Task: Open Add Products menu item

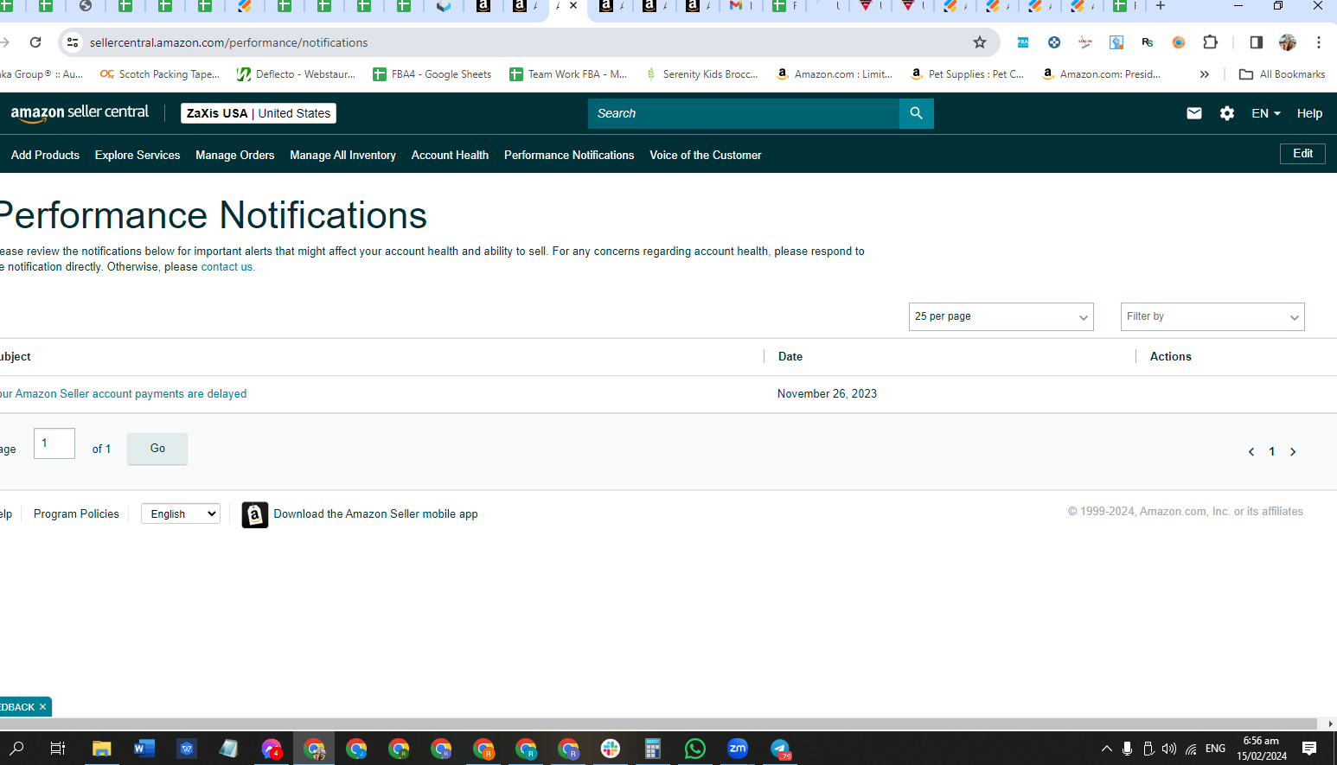Action: (45, 156)
